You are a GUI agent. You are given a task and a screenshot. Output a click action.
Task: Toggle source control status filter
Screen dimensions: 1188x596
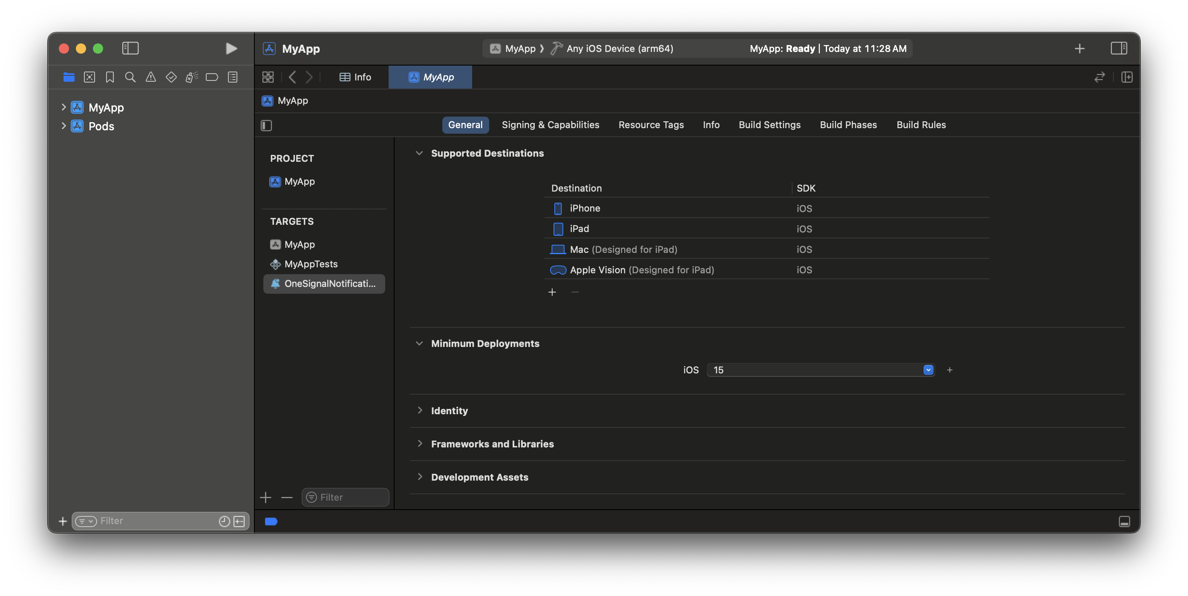tap(239, 521)
